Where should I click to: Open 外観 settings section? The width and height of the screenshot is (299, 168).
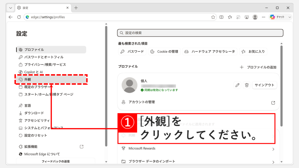tap(51, 79)
